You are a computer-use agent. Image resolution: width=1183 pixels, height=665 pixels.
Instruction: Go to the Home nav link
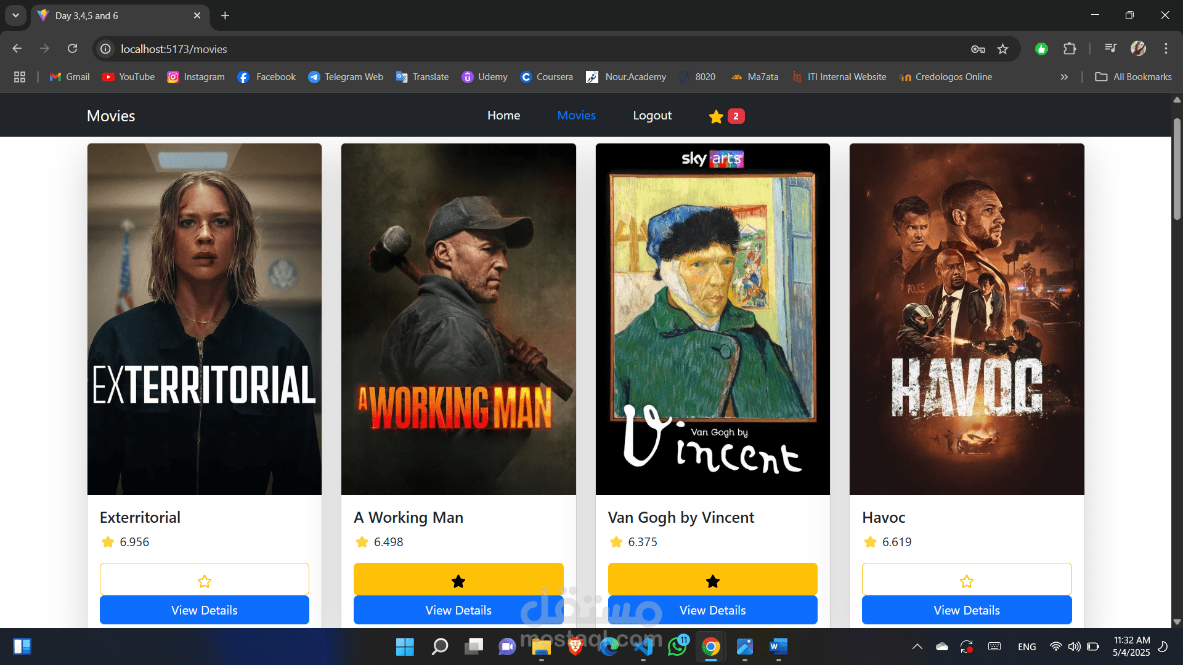pos(503,116)
